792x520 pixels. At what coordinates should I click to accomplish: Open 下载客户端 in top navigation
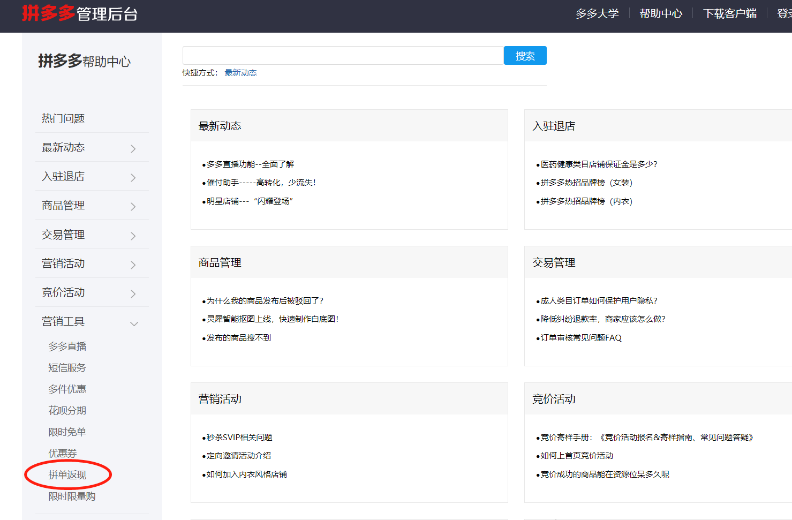[x=730, y=13]
